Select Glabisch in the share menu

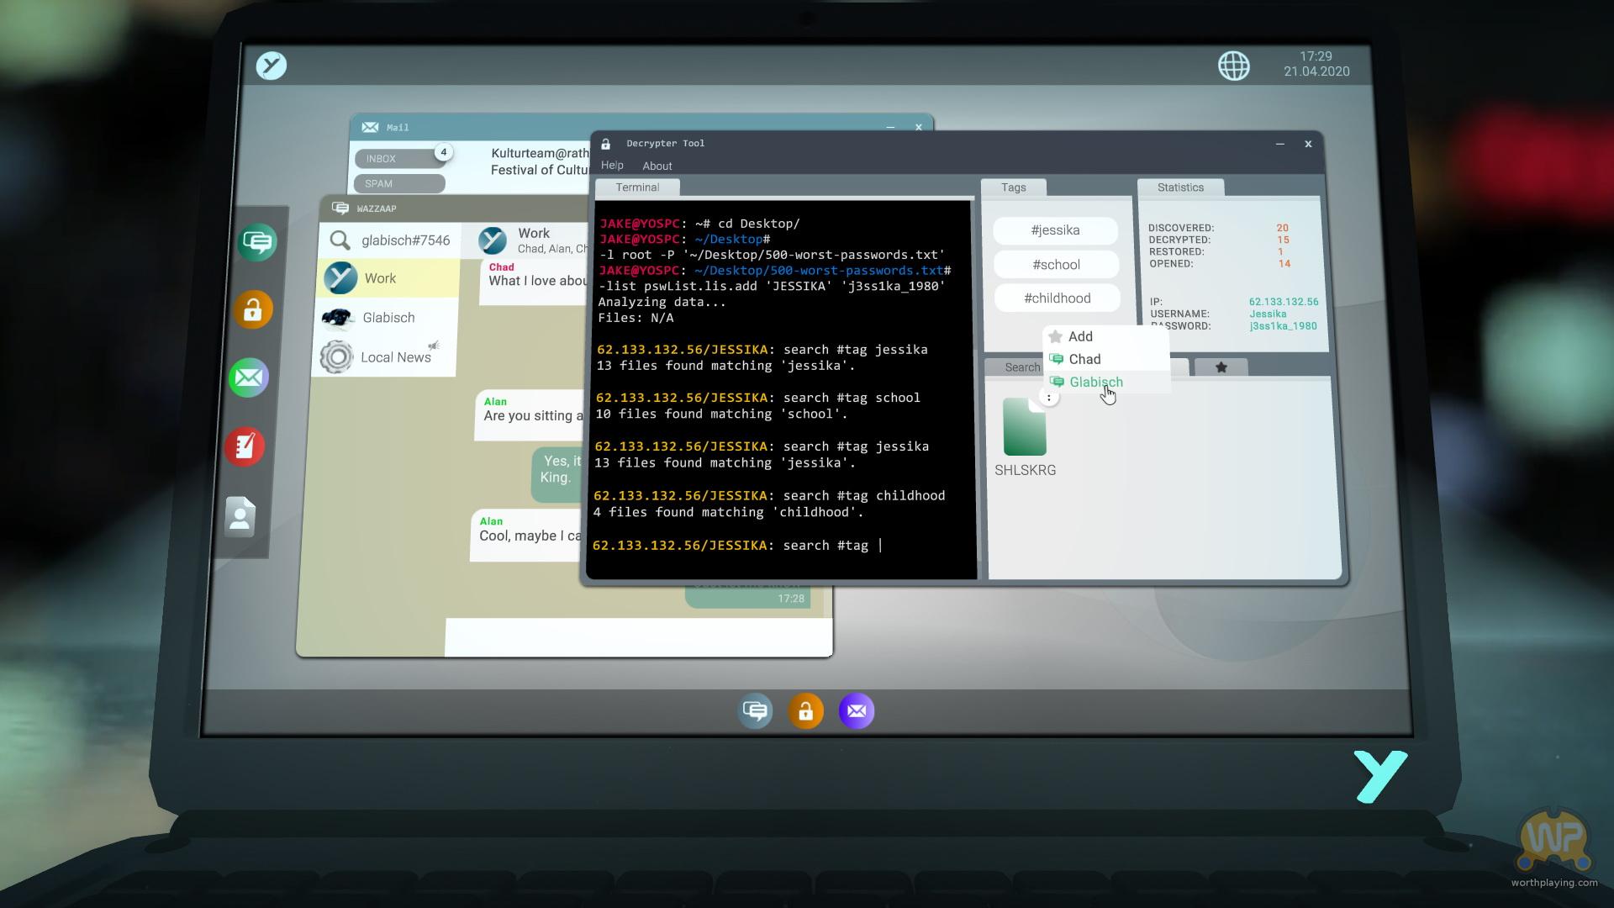click(x=1095, y=382)
